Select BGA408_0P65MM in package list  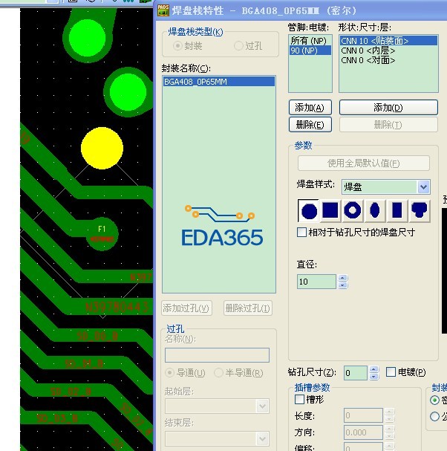point(219,82)
